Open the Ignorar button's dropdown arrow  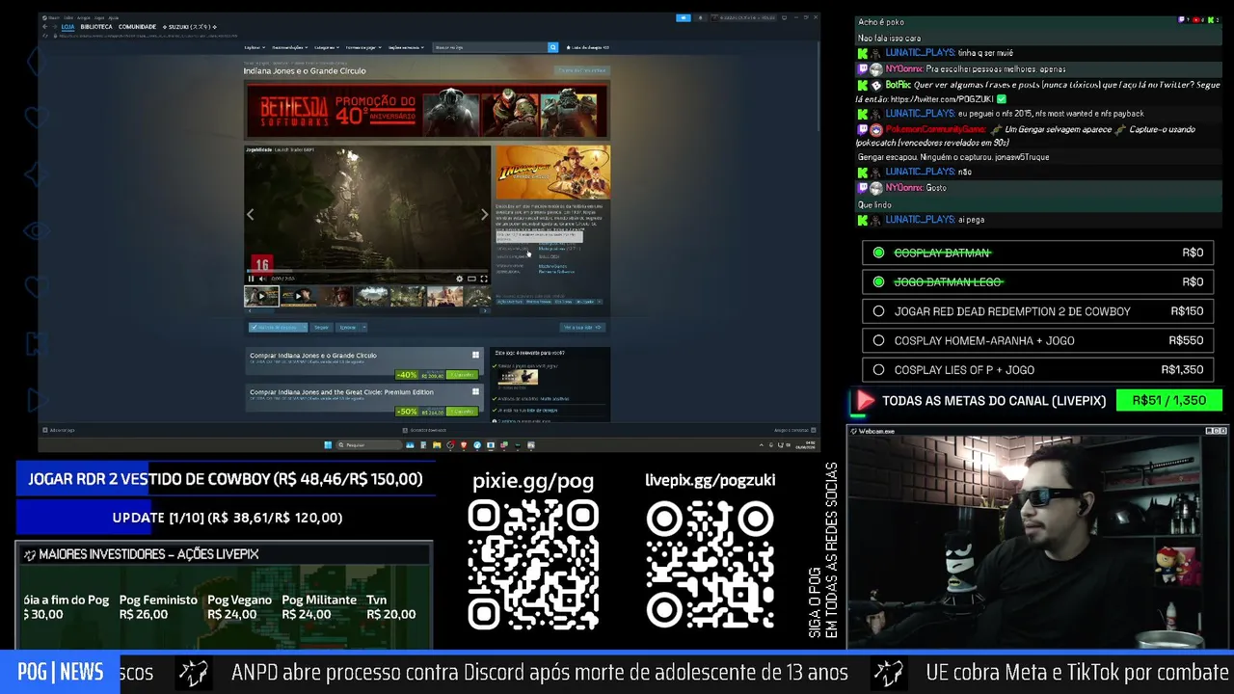(x=362, y=328)
